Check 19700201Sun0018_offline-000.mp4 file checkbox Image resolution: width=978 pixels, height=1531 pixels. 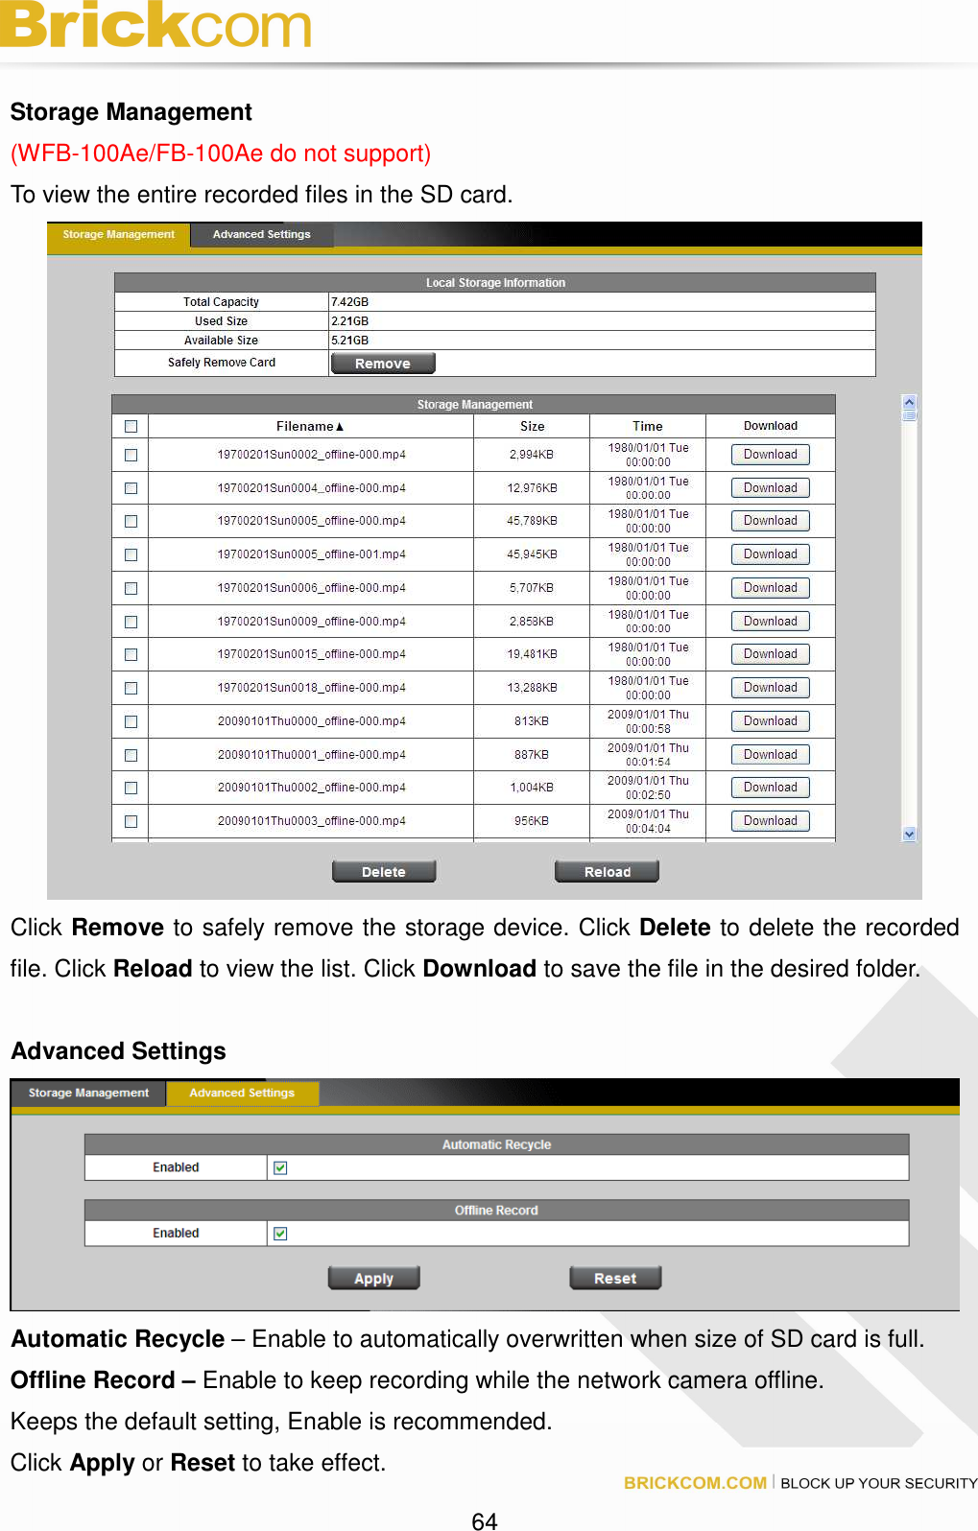tap(131, 688)
